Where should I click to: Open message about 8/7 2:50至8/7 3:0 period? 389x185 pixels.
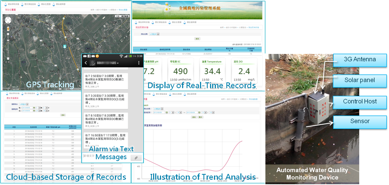[106, 81]
